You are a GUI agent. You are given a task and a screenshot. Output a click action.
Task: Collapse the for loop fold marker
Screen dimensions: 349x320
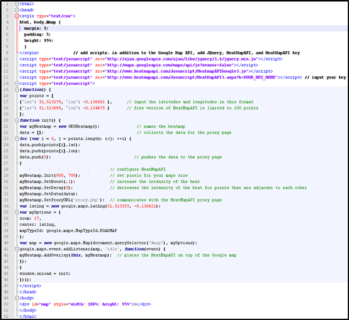pyautogui.click(x=17, y=138)
